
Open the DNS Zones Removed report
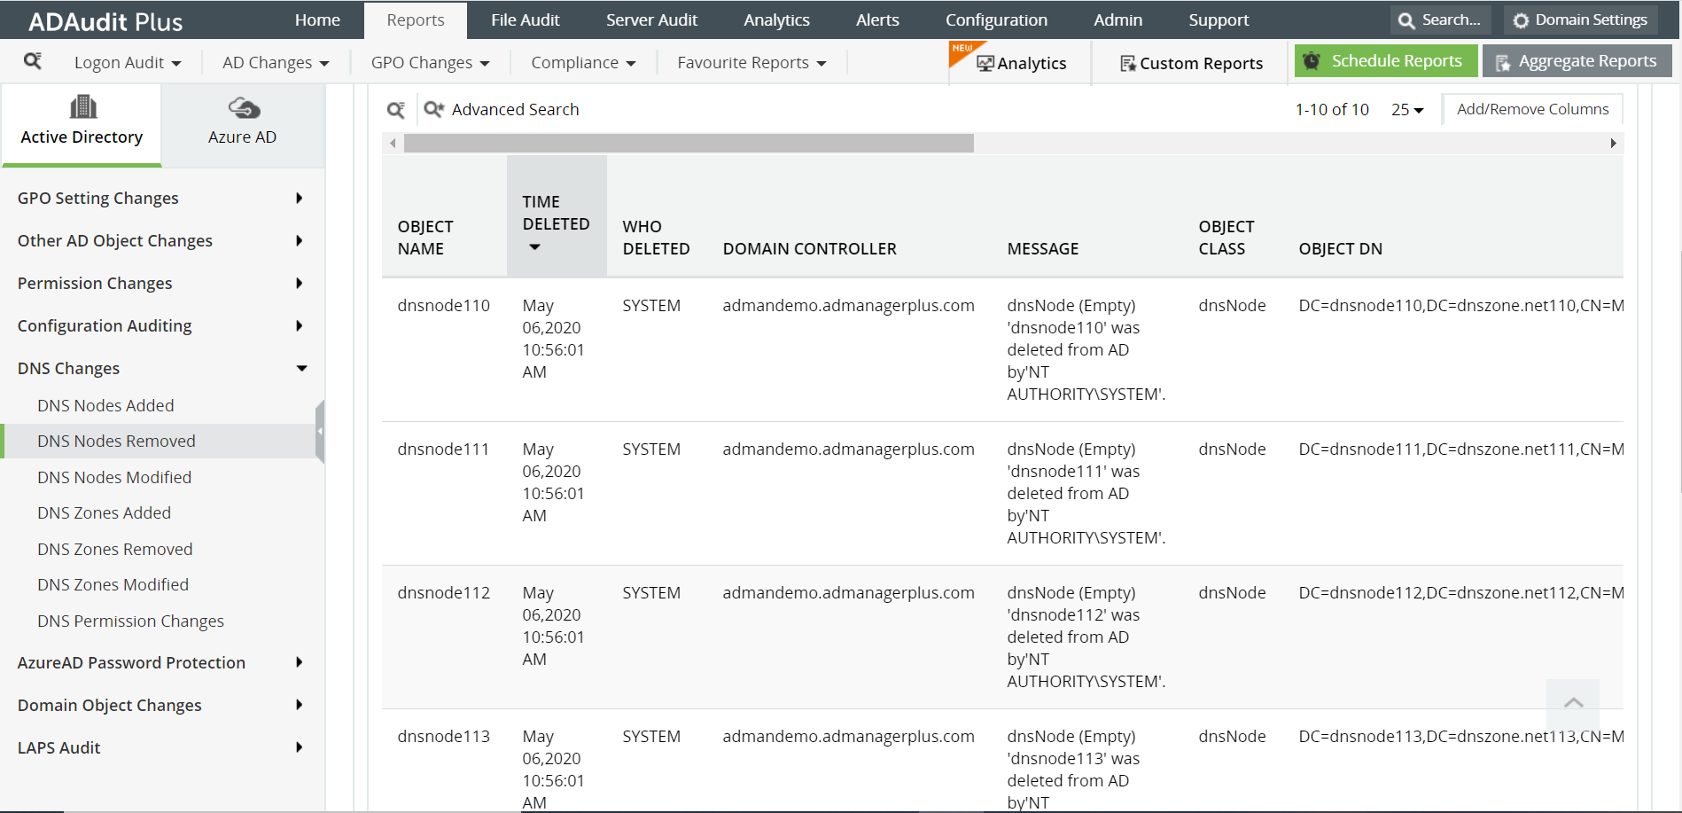(114, 548)
